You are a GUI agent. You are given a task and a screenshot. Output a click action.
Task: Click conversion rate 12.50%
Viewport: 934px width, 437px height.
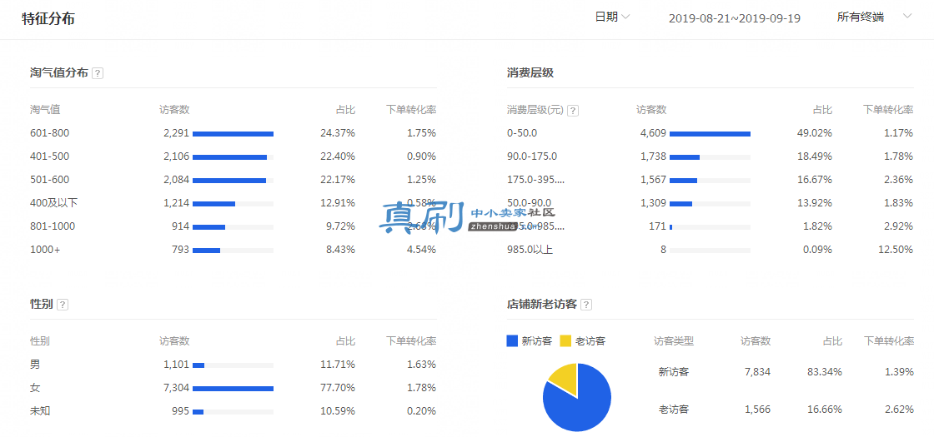896,250
